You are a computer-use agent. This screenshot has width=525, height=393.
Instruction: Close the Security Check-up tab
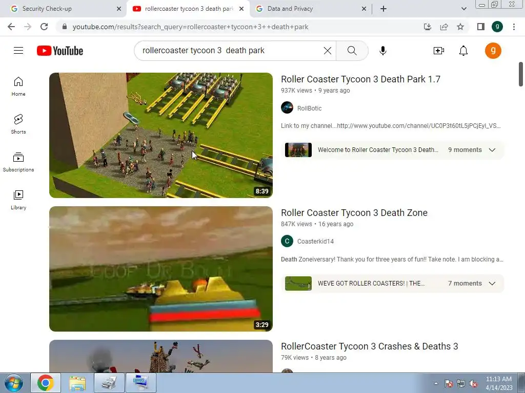119,9
